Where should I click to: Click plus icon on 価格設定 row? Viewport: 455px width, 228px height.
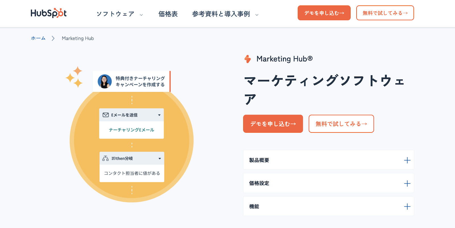click(x=407, y=183)
